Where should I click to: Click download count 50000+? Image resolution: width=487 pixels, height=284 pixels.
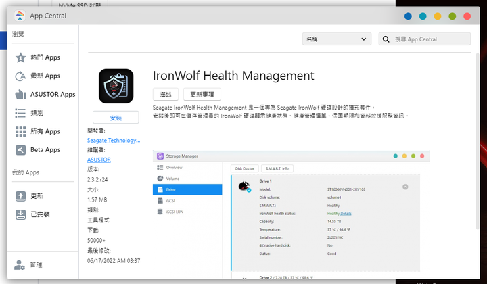(x=96, y=241)
